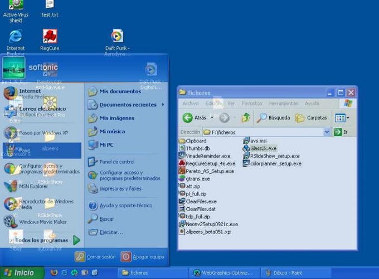The width and height of the screenshot is (379, 279).
Task: Select avs.msi file
Action: pyautogui.click(x=255, y=141)
